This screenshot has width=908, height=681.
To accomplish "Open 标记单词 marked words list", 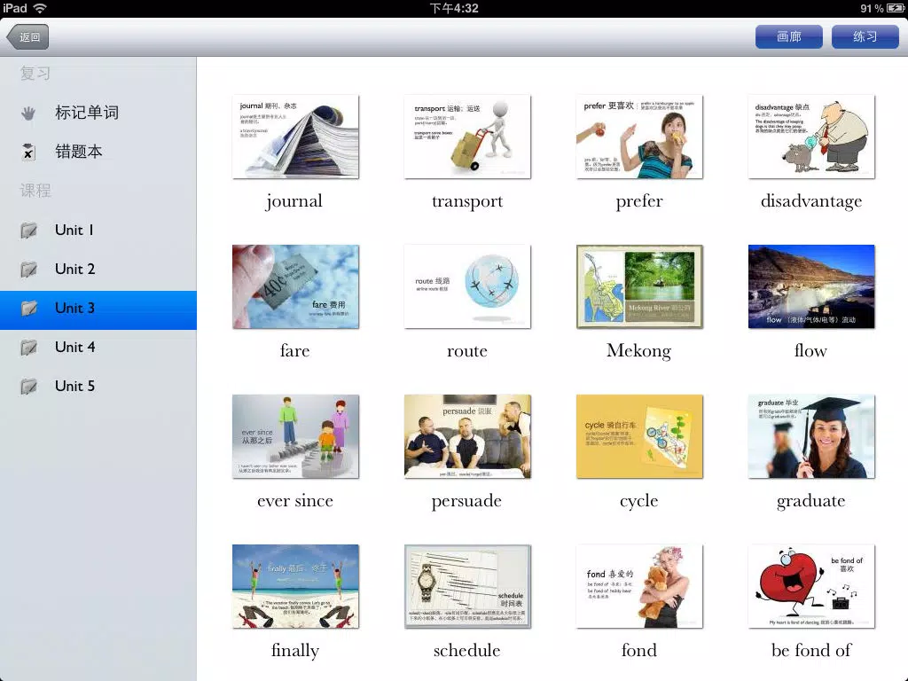I will click(98, 113).
